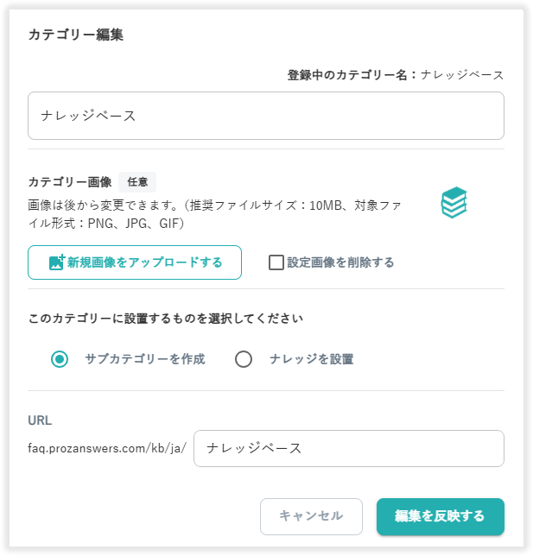Click the カテゴリー画像 heading
This screenshot has height=556, width=533.
pos(70,182)
